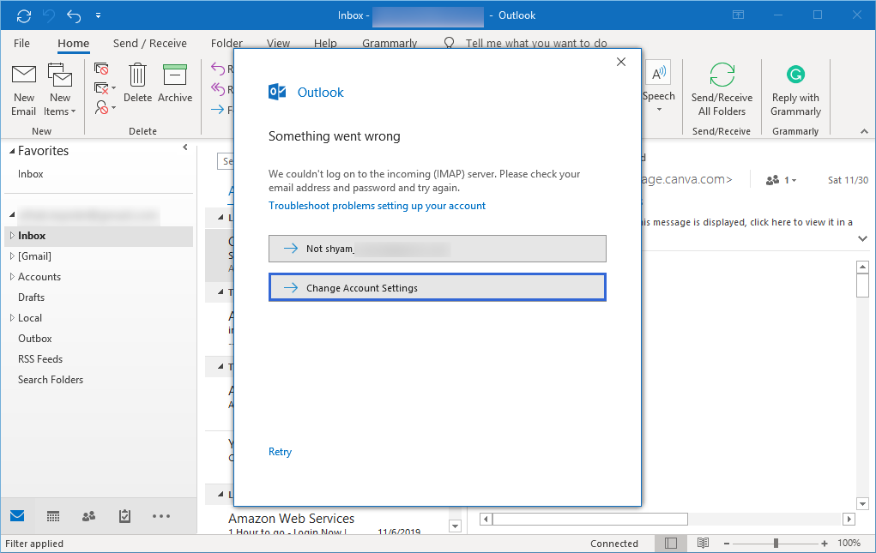This screenshot has width=876, height=553.
Task: Click the Undo arrow in title bar
Action: tap(74, 15)
